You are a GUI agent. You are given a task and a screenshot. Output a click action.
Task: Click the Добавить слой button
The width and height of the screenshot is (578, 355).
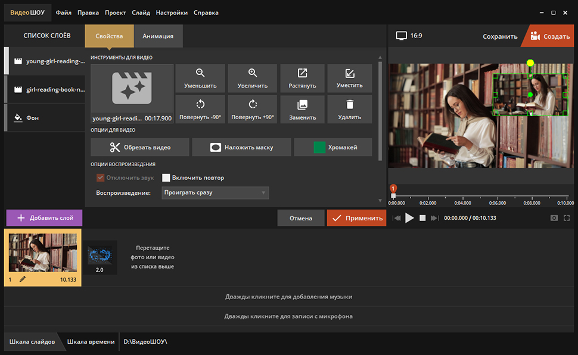pyautogui.click(x=44, y=218)
